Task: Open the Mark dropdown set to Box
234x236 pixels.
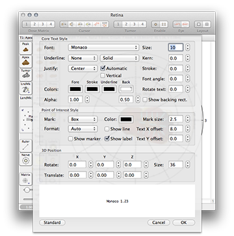Action: pyautogui.click(x=83, y=119)
